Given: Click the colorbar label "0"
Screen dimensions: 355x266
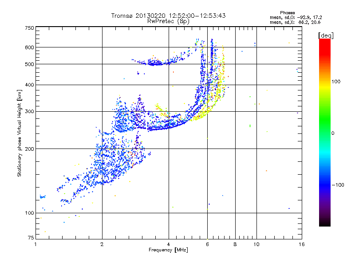Looking at the screenshot, I should 332,133.
